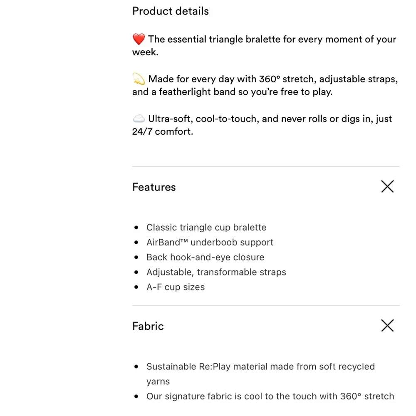Click the 'Sustainable Re:Play material' bullet text
416x416 pixels.
coord(260,367)
